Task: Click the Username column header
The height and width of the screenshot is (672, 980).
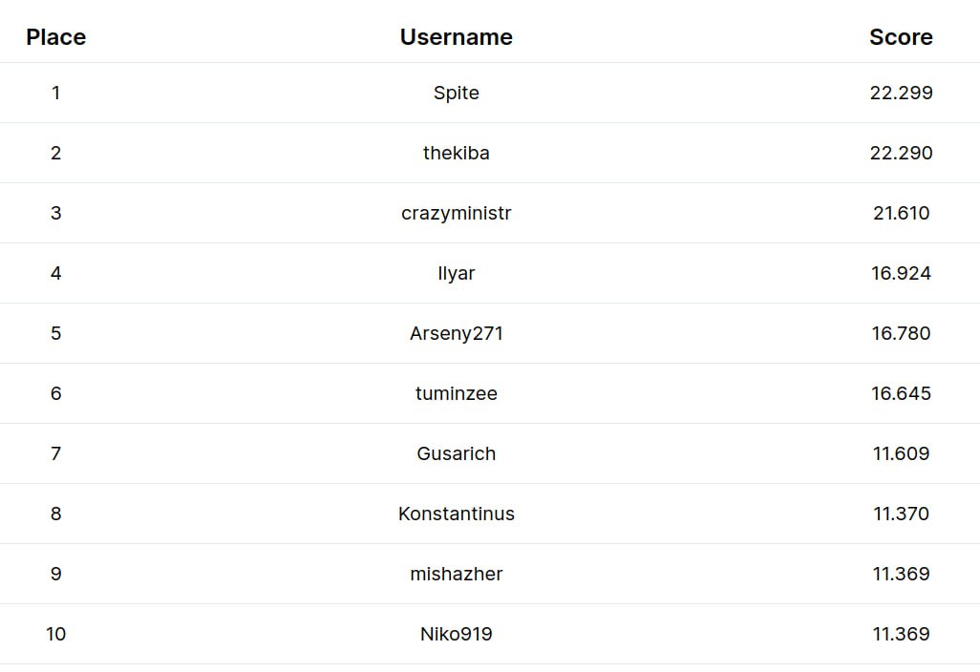Action: pyautogui.click(x=456, y=37)
